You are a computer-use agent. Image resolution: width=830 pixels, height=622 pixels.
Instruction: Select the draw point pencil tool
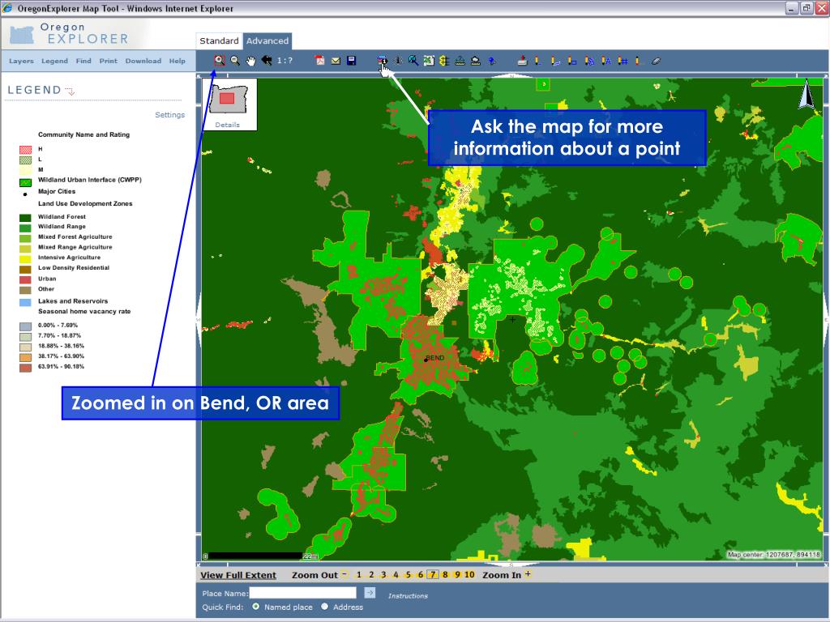point(538,61)
